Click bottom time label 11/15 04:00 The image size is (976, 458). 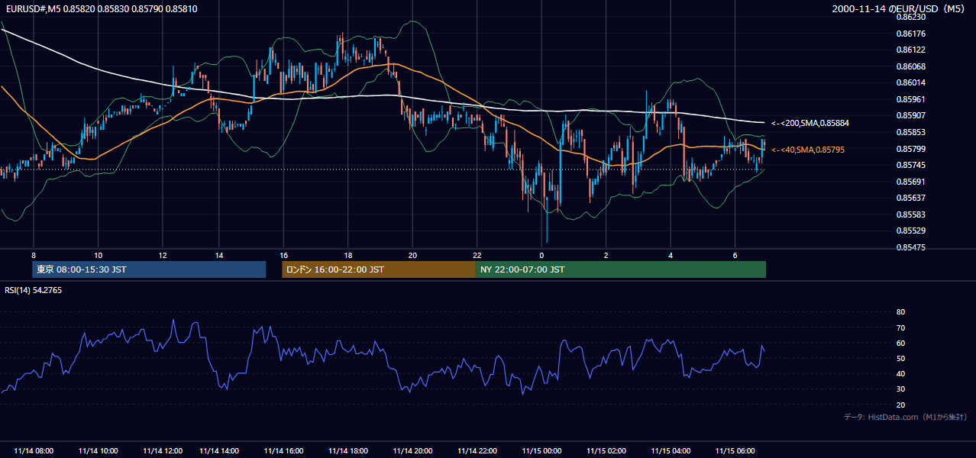point(671,451)
